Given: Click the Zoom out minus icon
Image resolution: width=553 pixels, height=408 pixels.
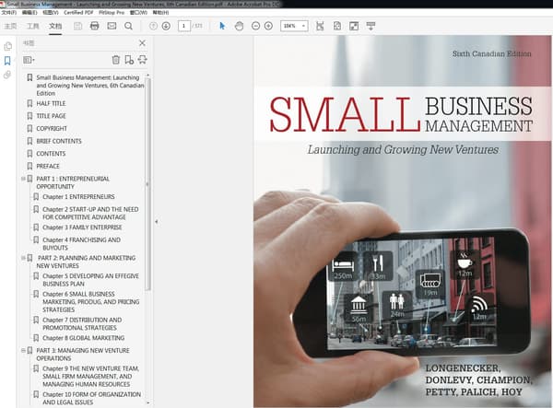Looking at the screenshot, I should pos(255,26).
